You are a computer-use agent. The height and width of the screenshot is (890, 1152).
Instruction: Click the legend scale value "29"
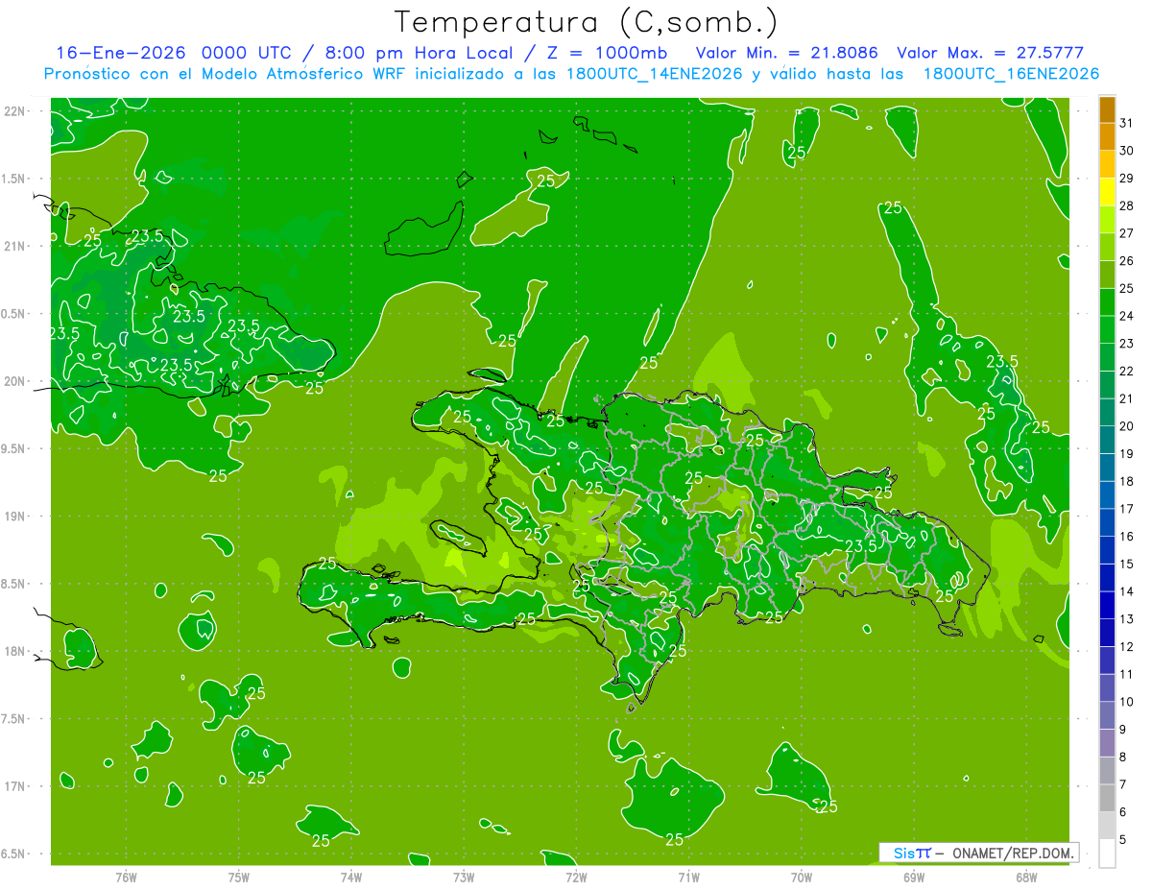click(x=1127, y=178)
